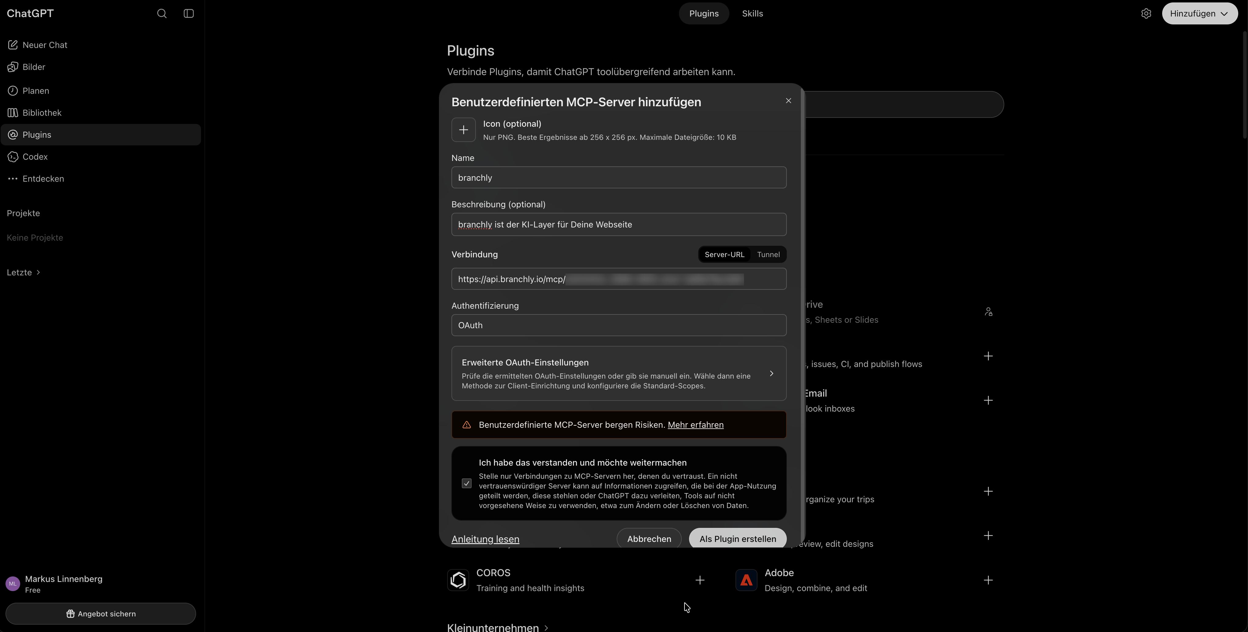Image resolution: width=1248 pixels, height=632 pixels.
Task: Switch to the Plugins tab
Action: (x=704, y=13)
